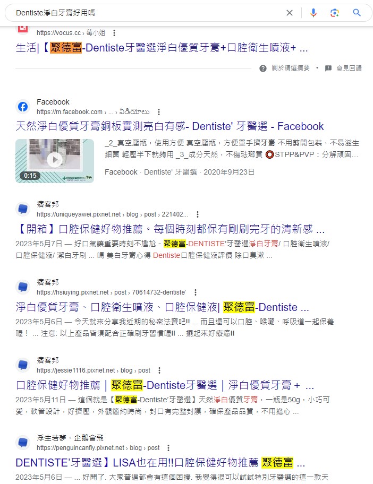373x484 pixels.
Task: Open the DENTISTE'牙醫選】LISA也在用 result
Action: (x=160, y=463)
